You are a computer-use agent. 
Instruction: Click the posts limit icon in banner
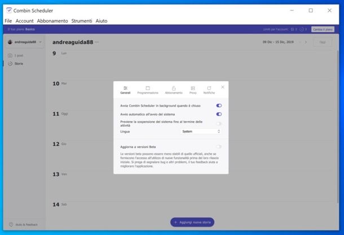pyautogui.click(x=293, y=29)
